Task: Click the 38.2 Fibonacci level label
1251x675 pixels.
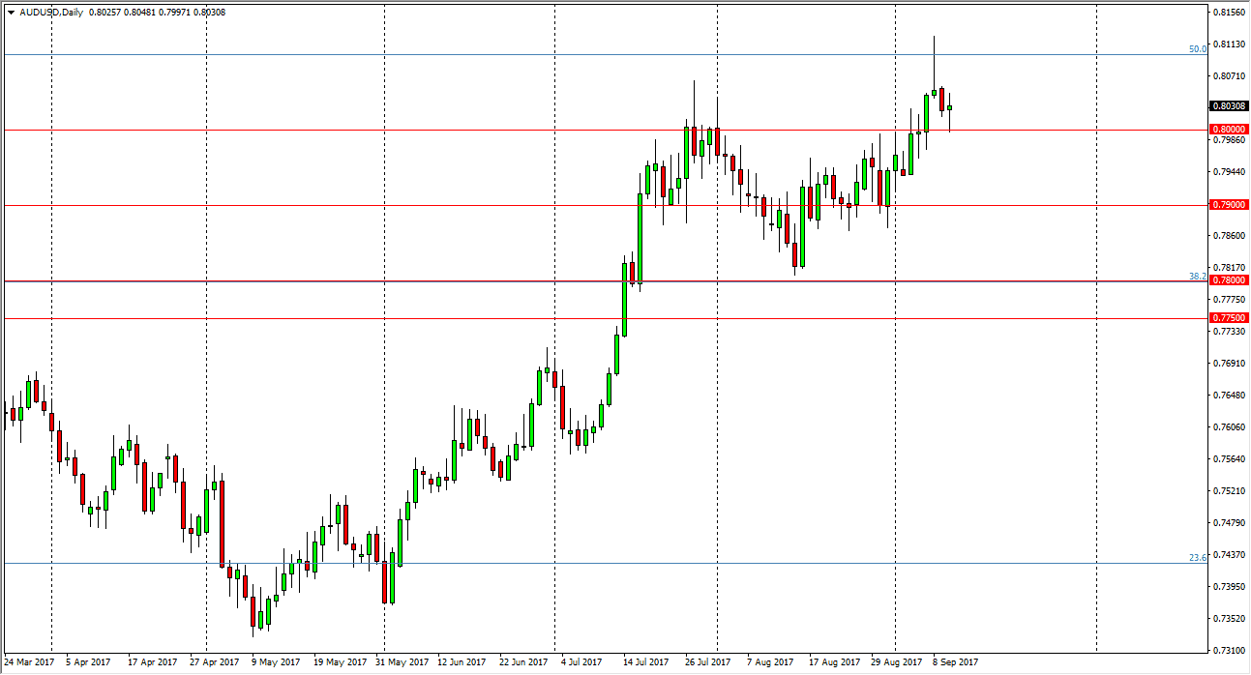Action: click(x=1198, y=276)
